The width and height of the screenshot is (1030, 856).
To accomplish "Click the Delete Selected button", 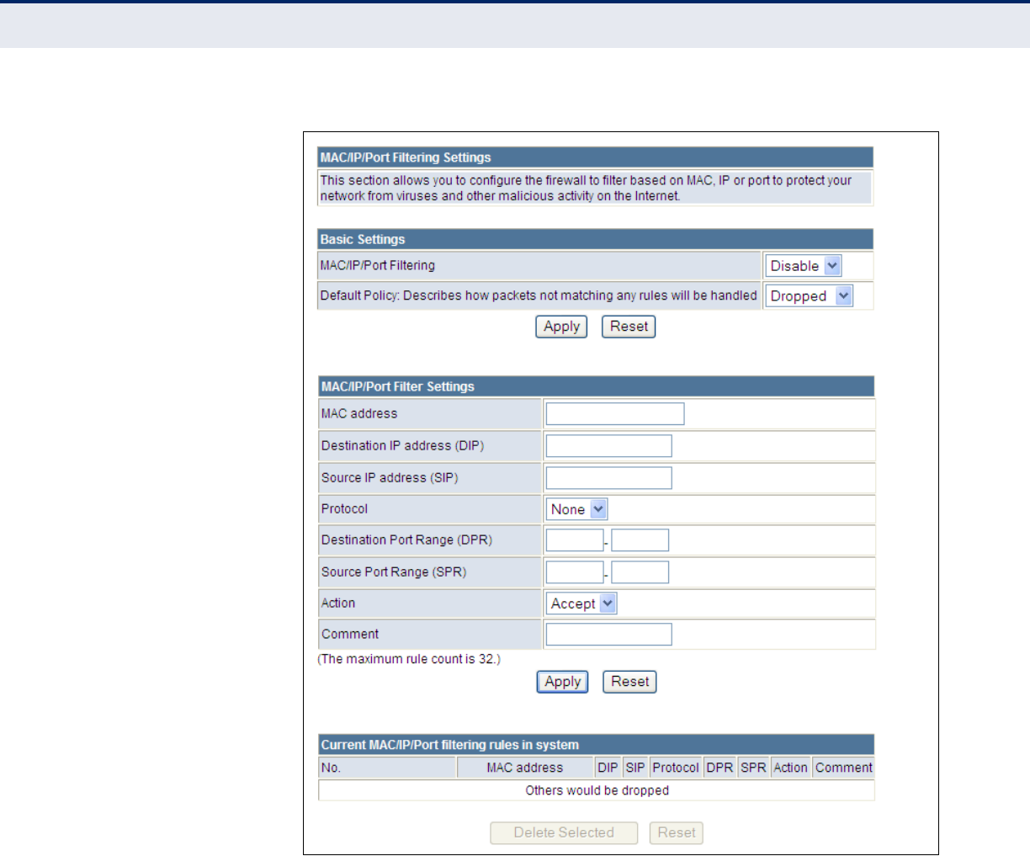I will click(x=564, y=832).
